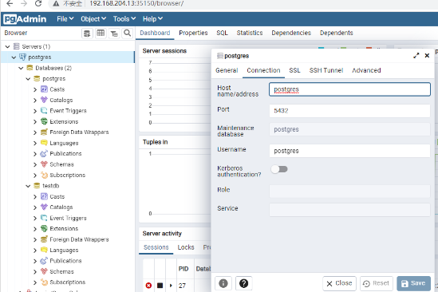
Task: Open help with the question mark button
Action: (x=244, y=283)
